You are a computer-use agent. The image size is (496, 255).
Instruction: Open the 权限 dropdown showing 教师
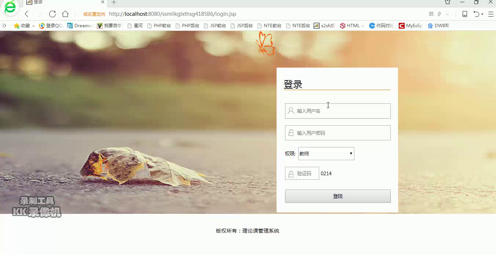[x=326, y=154]
